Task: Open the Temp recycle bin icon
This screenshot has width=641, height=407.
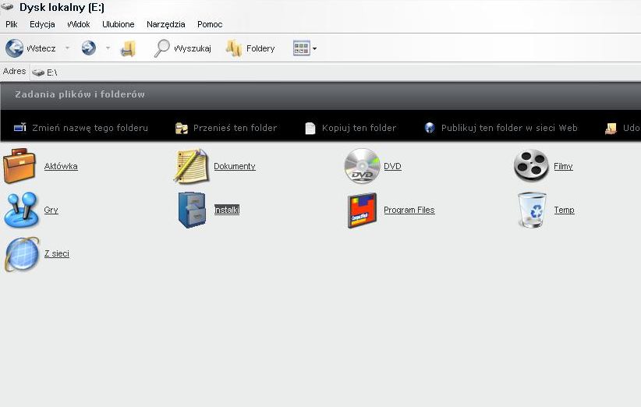Action: [x=532, y=210]
